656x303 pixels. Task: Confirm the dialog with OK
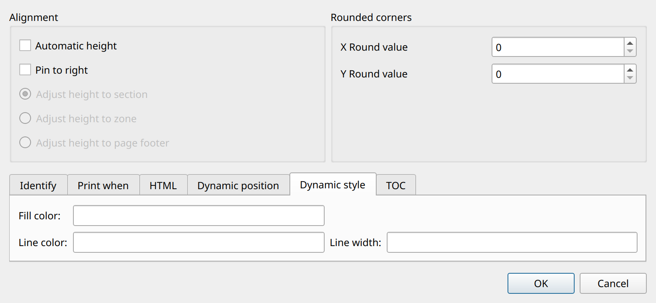541,283
